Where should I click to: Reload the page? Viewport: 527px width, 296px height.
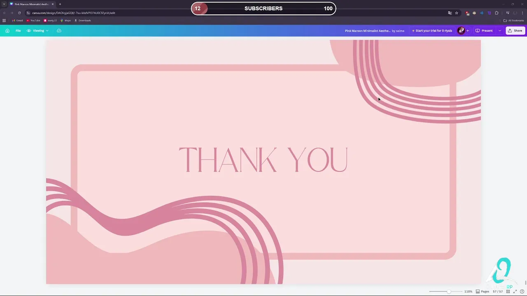[x=19, y=13]
